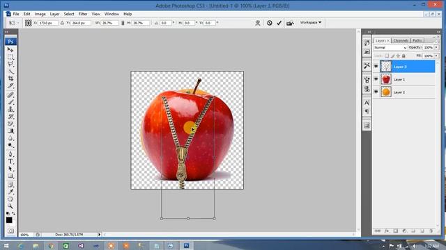Select the Path Selection tool
This screenshot has width=446, height=250.
pyautogui.click(x=10, y=169)
